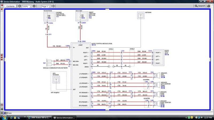The height and width of the screenshot is (120, 214).
Task: Launch Internet Explorer from quick launch
Action: click(x=11, y=117)
